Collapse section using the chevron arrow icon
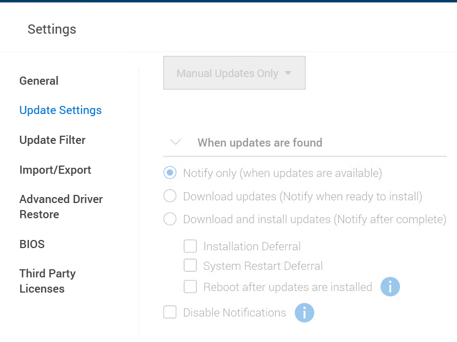Screen dimensions: 457x342 [x=175, y=142]
